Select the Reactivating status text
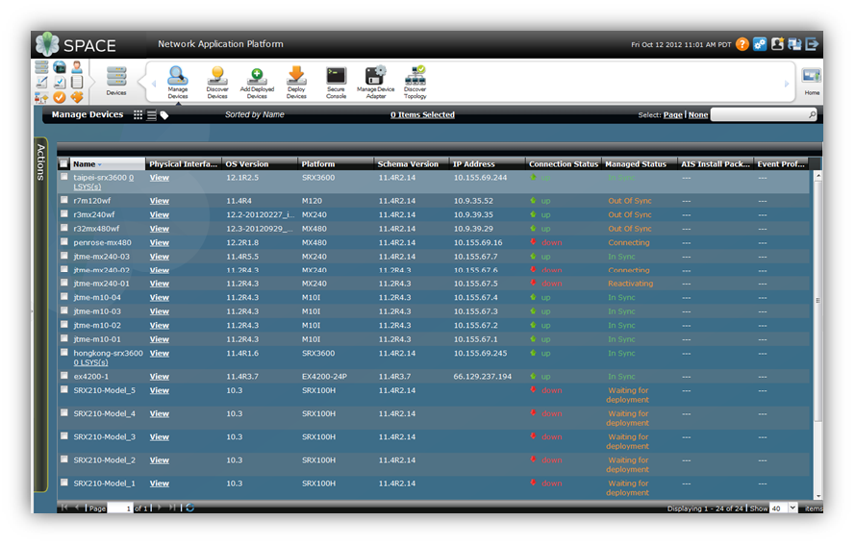Viewport: 855px width, 545px height. coord(630,284)
